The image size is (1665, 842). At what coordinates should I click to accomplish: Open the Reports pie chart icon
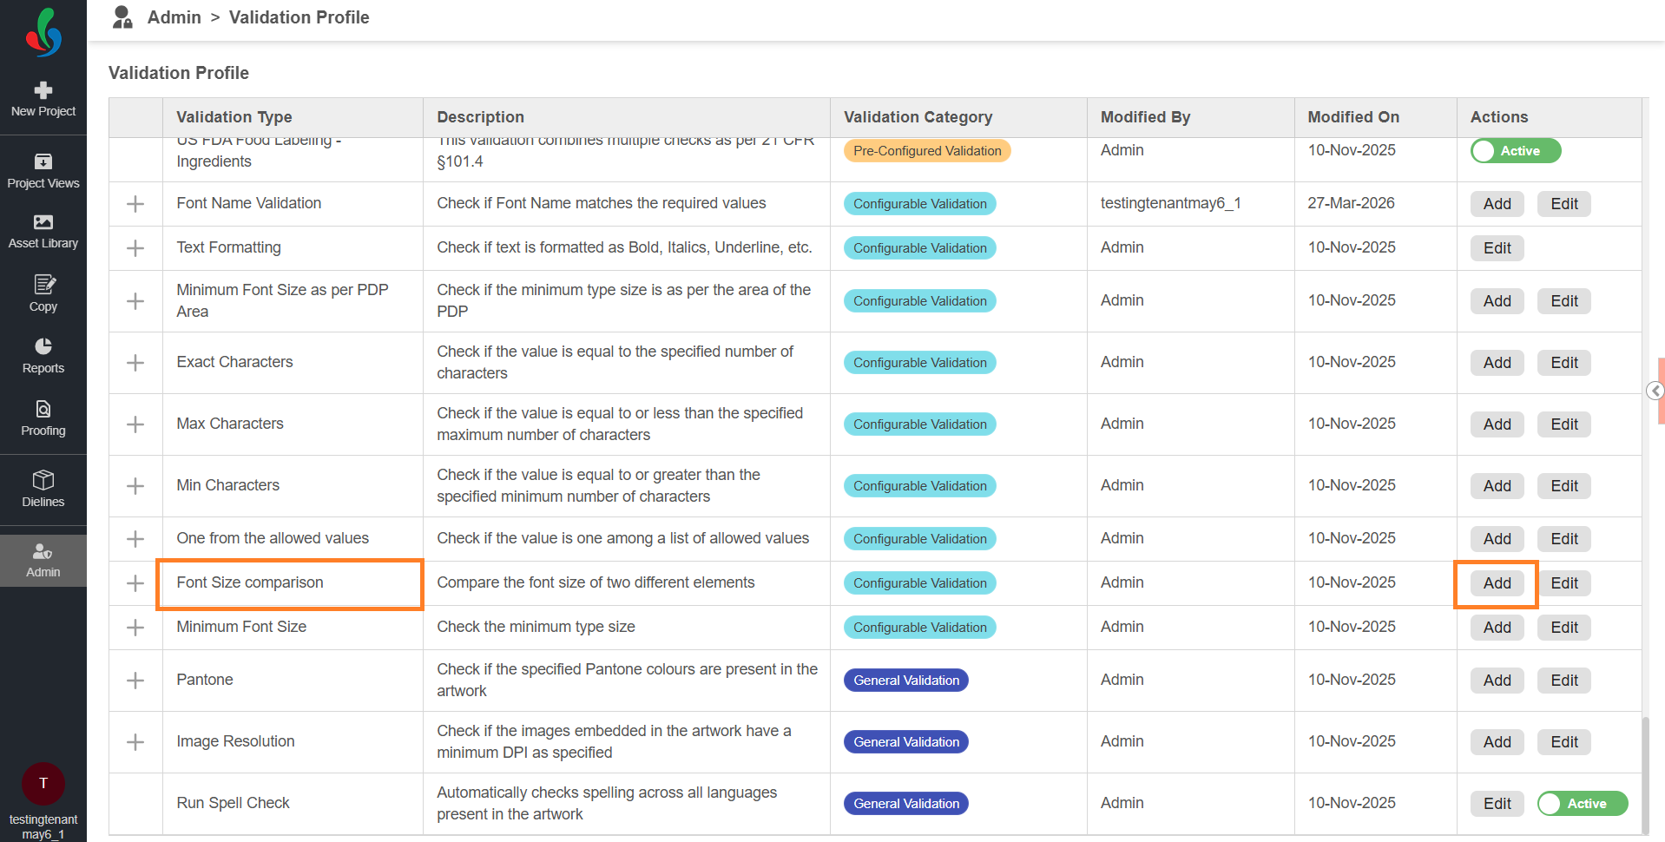[x=43, y=346]
